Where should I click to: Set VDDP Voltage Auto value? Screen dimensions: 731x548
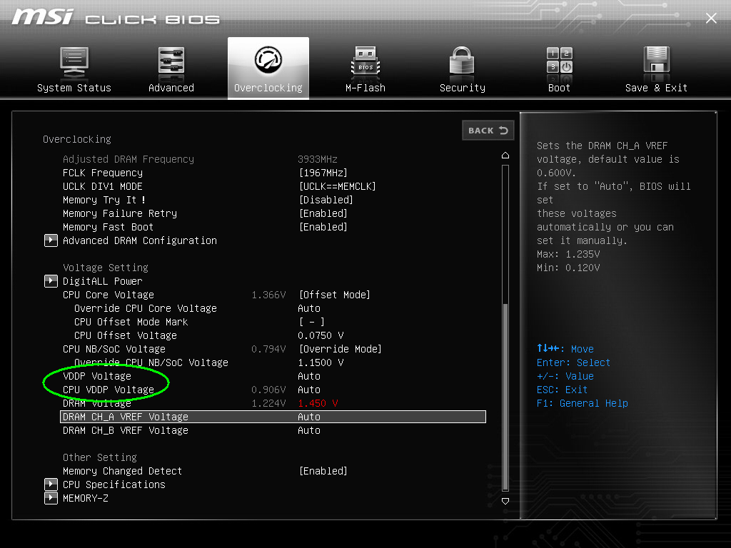click(309, 376)
